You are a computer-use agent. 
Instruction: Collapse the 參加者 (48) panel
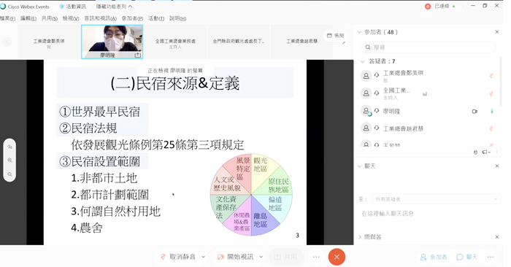coord(359,32)
